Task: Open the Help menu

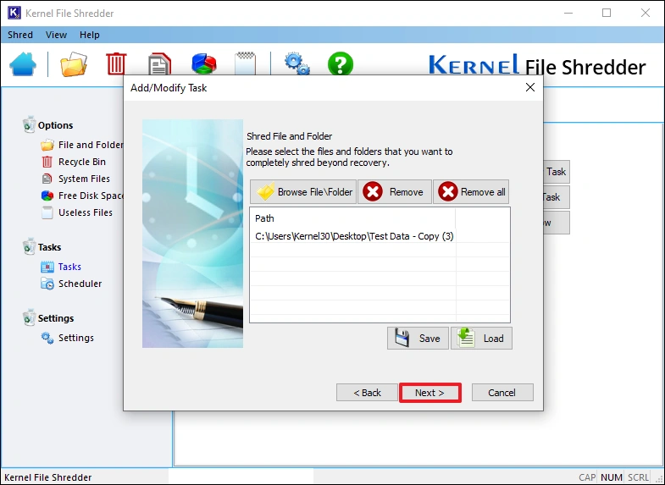Action: 89,35
